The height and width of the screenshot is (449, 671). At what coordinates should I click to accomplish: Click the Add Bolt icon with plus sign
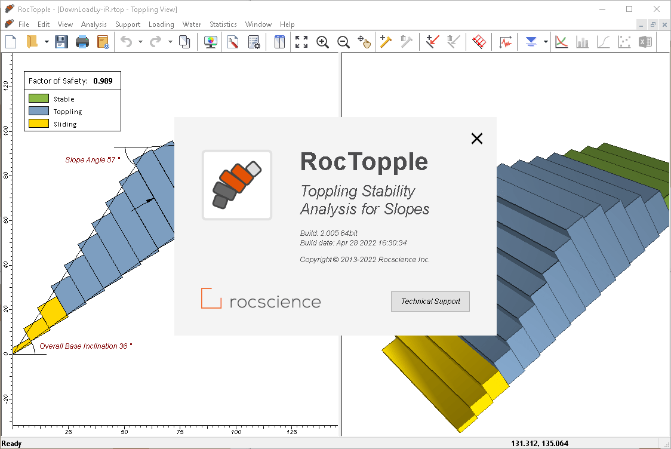[x=386, y=42]
